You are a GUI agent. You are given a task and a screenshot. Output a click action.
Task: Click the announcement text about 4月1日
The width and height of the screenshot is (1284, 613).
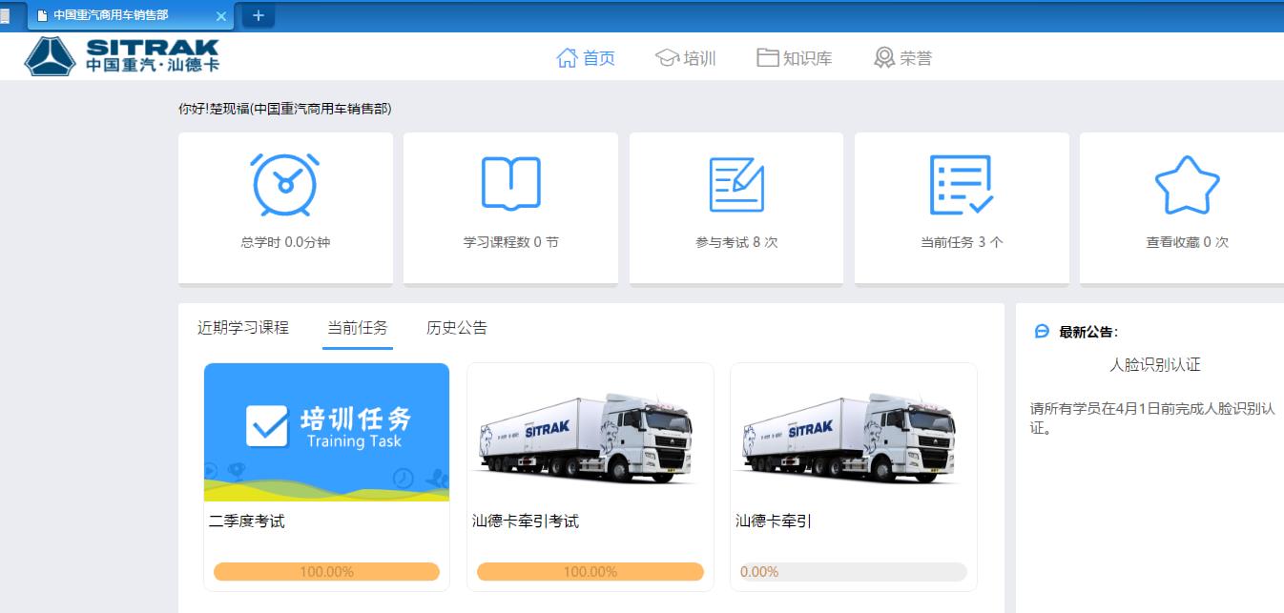coord(1152,418)
